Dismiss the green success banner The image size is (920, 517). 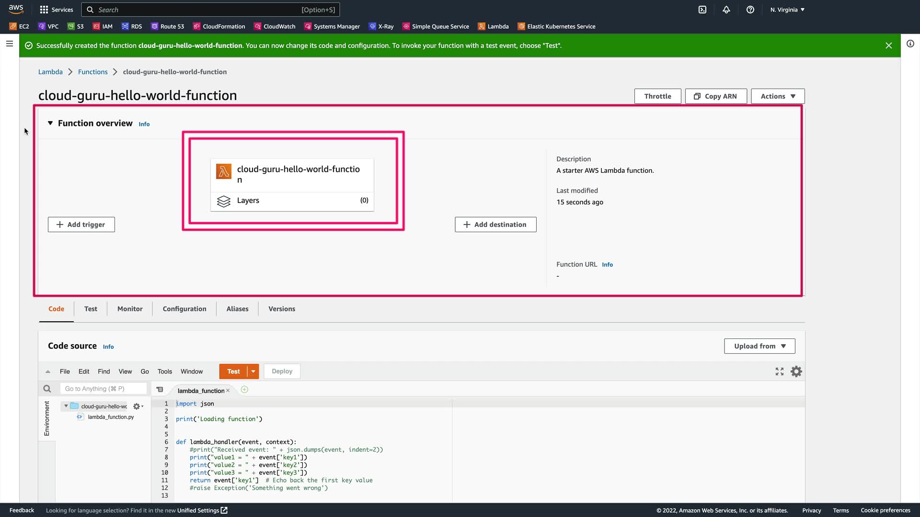[888, 45]
